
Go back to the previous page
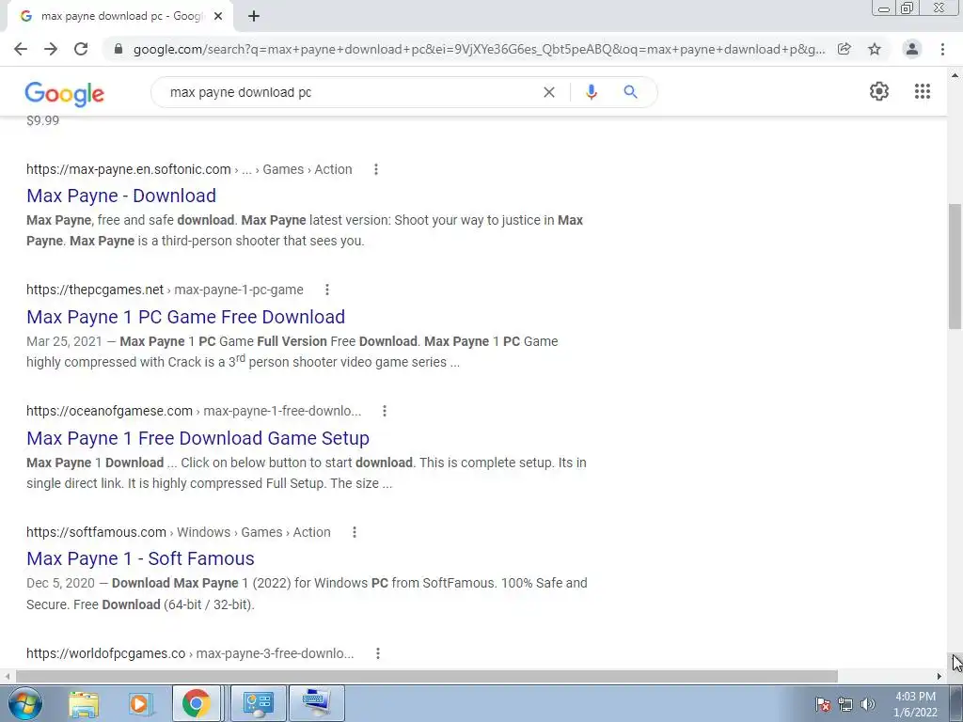[x=21, y=49]
